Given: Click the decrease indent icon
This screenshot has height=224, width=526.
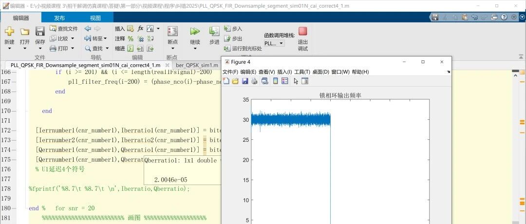Looking at the screenshot, I should [x=150, y=49].
